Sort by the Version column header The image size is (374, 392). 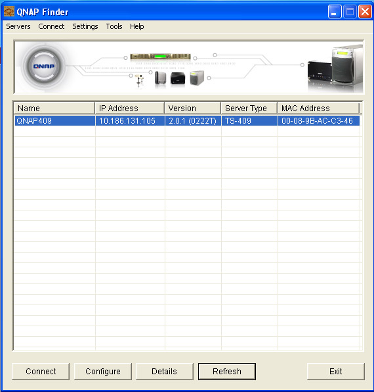[x=193, y=109]
